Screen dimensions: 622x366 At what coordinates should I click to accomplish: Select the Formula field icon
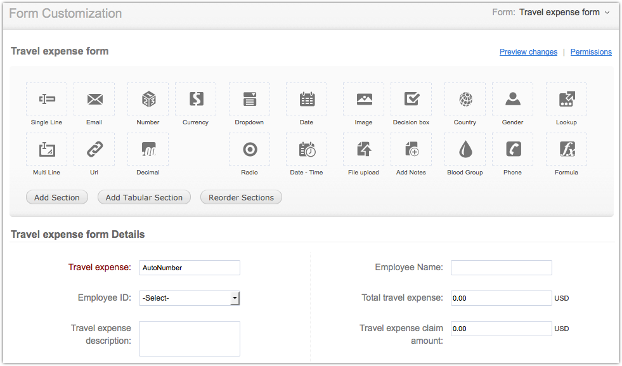click(x=567, y=149)
